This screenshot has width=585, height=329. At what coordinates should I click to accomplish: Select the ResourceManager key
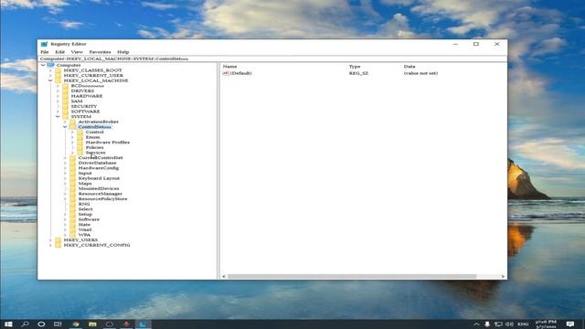point(100,194)
